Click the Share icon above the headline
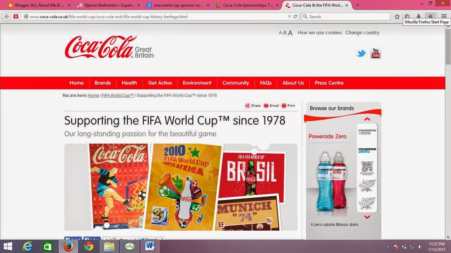 (x=247, y=106)
